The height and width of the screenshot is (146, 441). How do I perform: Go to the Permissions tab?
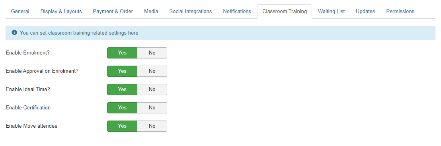pos(400,12)
